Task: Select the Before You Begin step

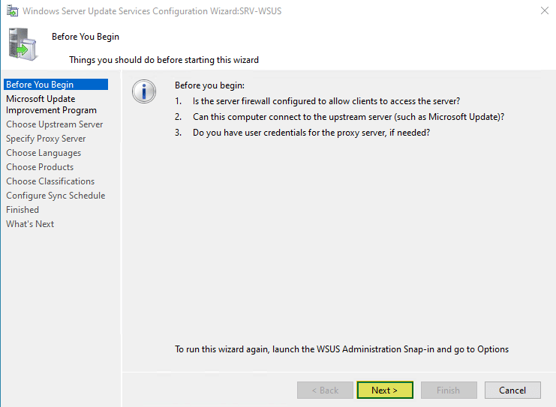Action: click(x=56, y=84)
